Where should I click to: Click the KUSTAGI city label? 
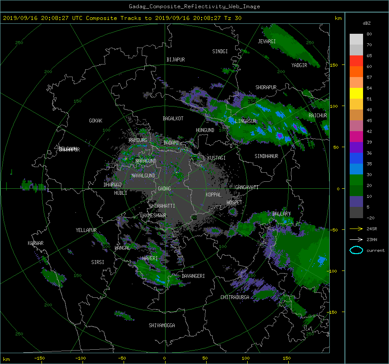[x=217, y=158]
